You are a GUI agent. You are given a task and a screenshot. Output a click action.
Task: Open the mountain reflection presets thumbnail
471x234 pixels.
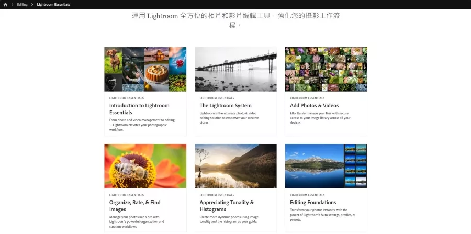[x=326, y=166]
